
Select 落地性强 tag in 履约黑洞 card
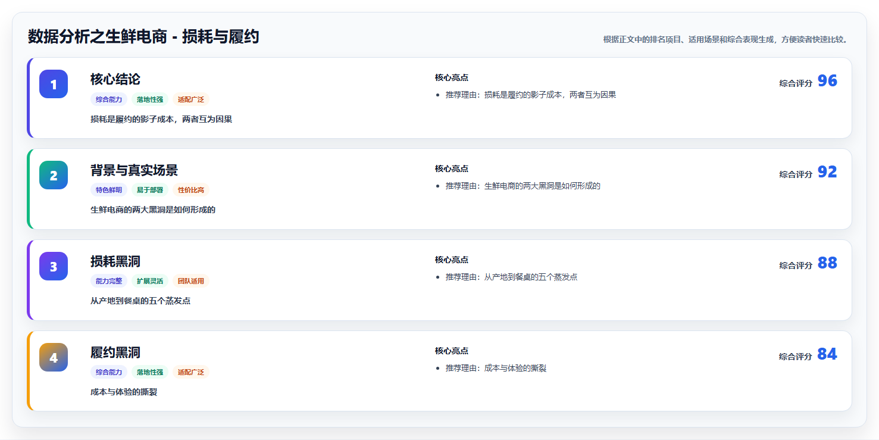(150, 372)
